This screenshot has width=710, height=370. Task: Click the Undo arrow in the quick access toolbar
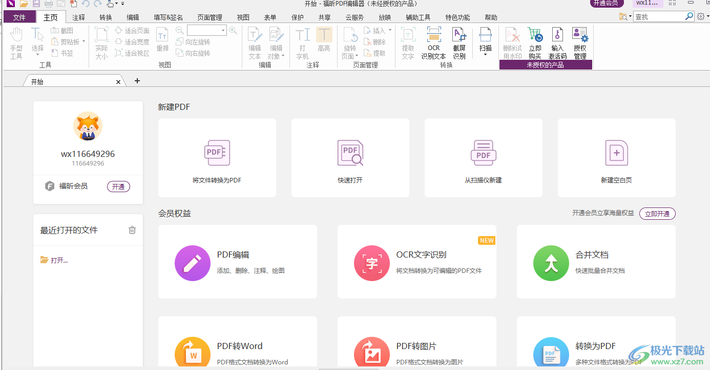(x=86, y=4)
